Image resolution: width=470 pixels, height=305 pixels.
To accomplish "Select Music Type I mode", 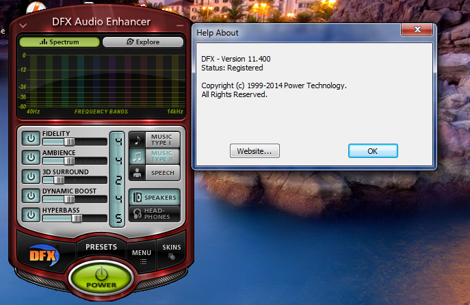I will pyautogui.click(x=155, y=140).
